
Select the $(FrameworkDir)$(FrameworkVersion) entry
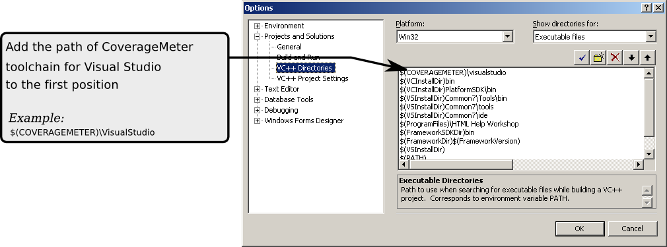coord(460,141)
